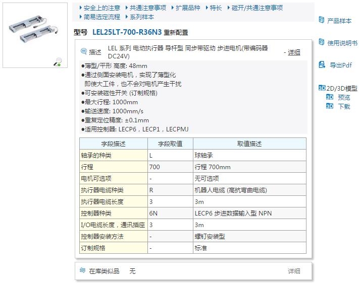Go to 特长 section
Screen dimensions: 359x285
click(x=216, y=8)
